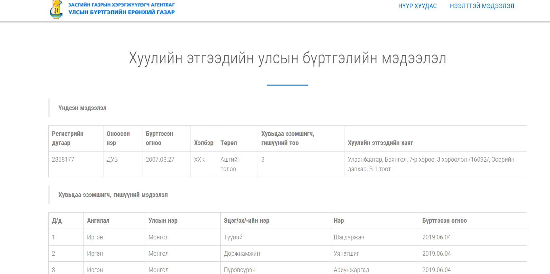The width and height of the screenshot is (550, 274).
Task: Click the legal entity address cell
Action: point(431,164)
